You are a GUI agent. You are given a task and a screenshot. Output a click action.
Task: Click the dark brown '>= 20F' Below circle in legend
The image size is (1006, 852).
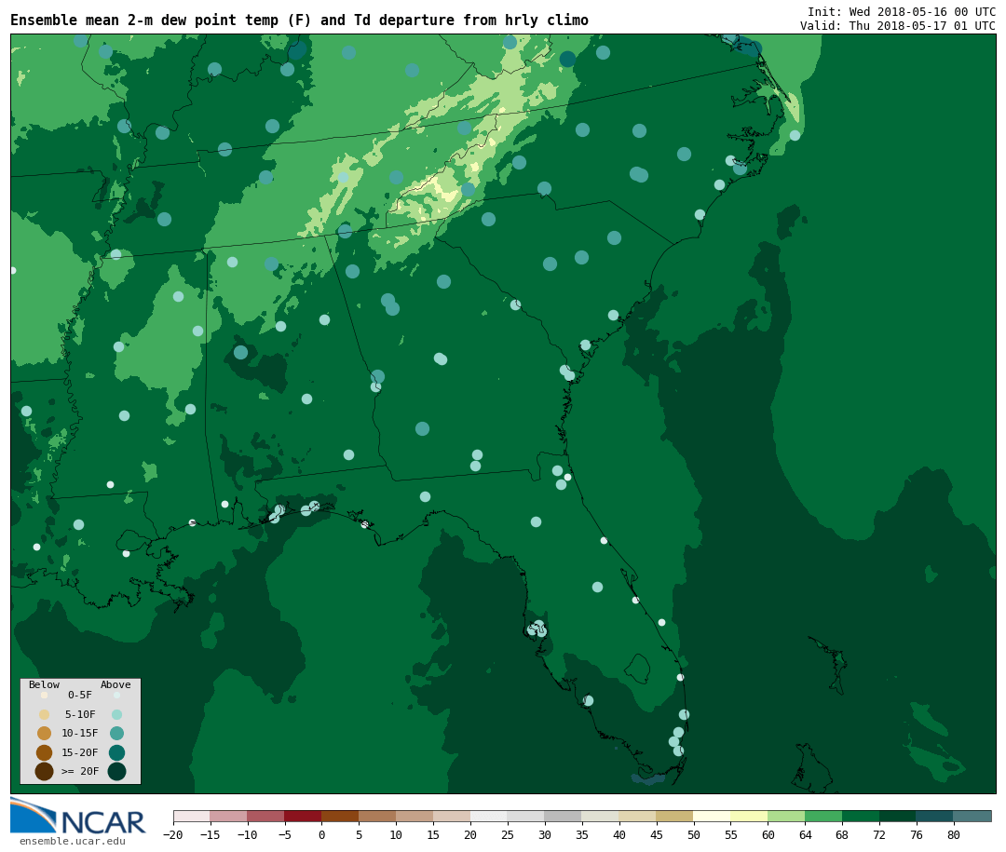(44, 771)
